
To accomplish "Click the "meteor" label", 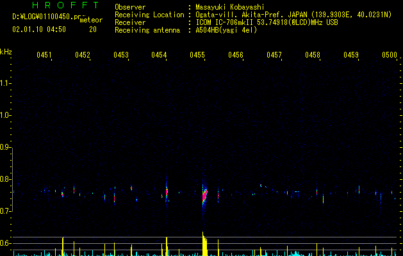I will tap(91, 20).
